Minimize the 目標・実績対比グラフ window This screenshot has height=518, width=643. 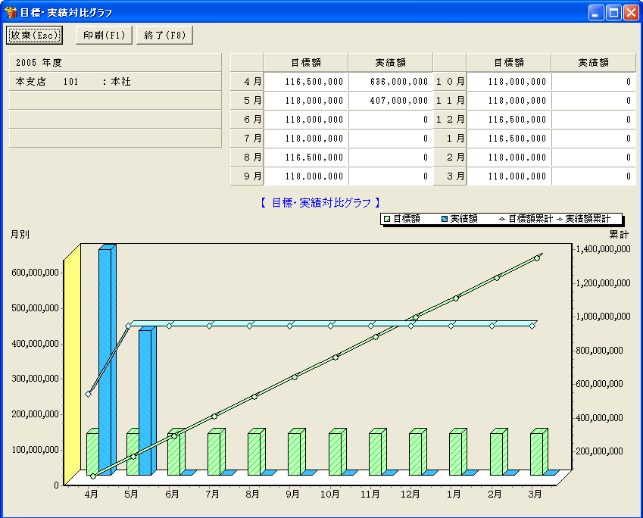pyautogui.click(x=596, y=13)
